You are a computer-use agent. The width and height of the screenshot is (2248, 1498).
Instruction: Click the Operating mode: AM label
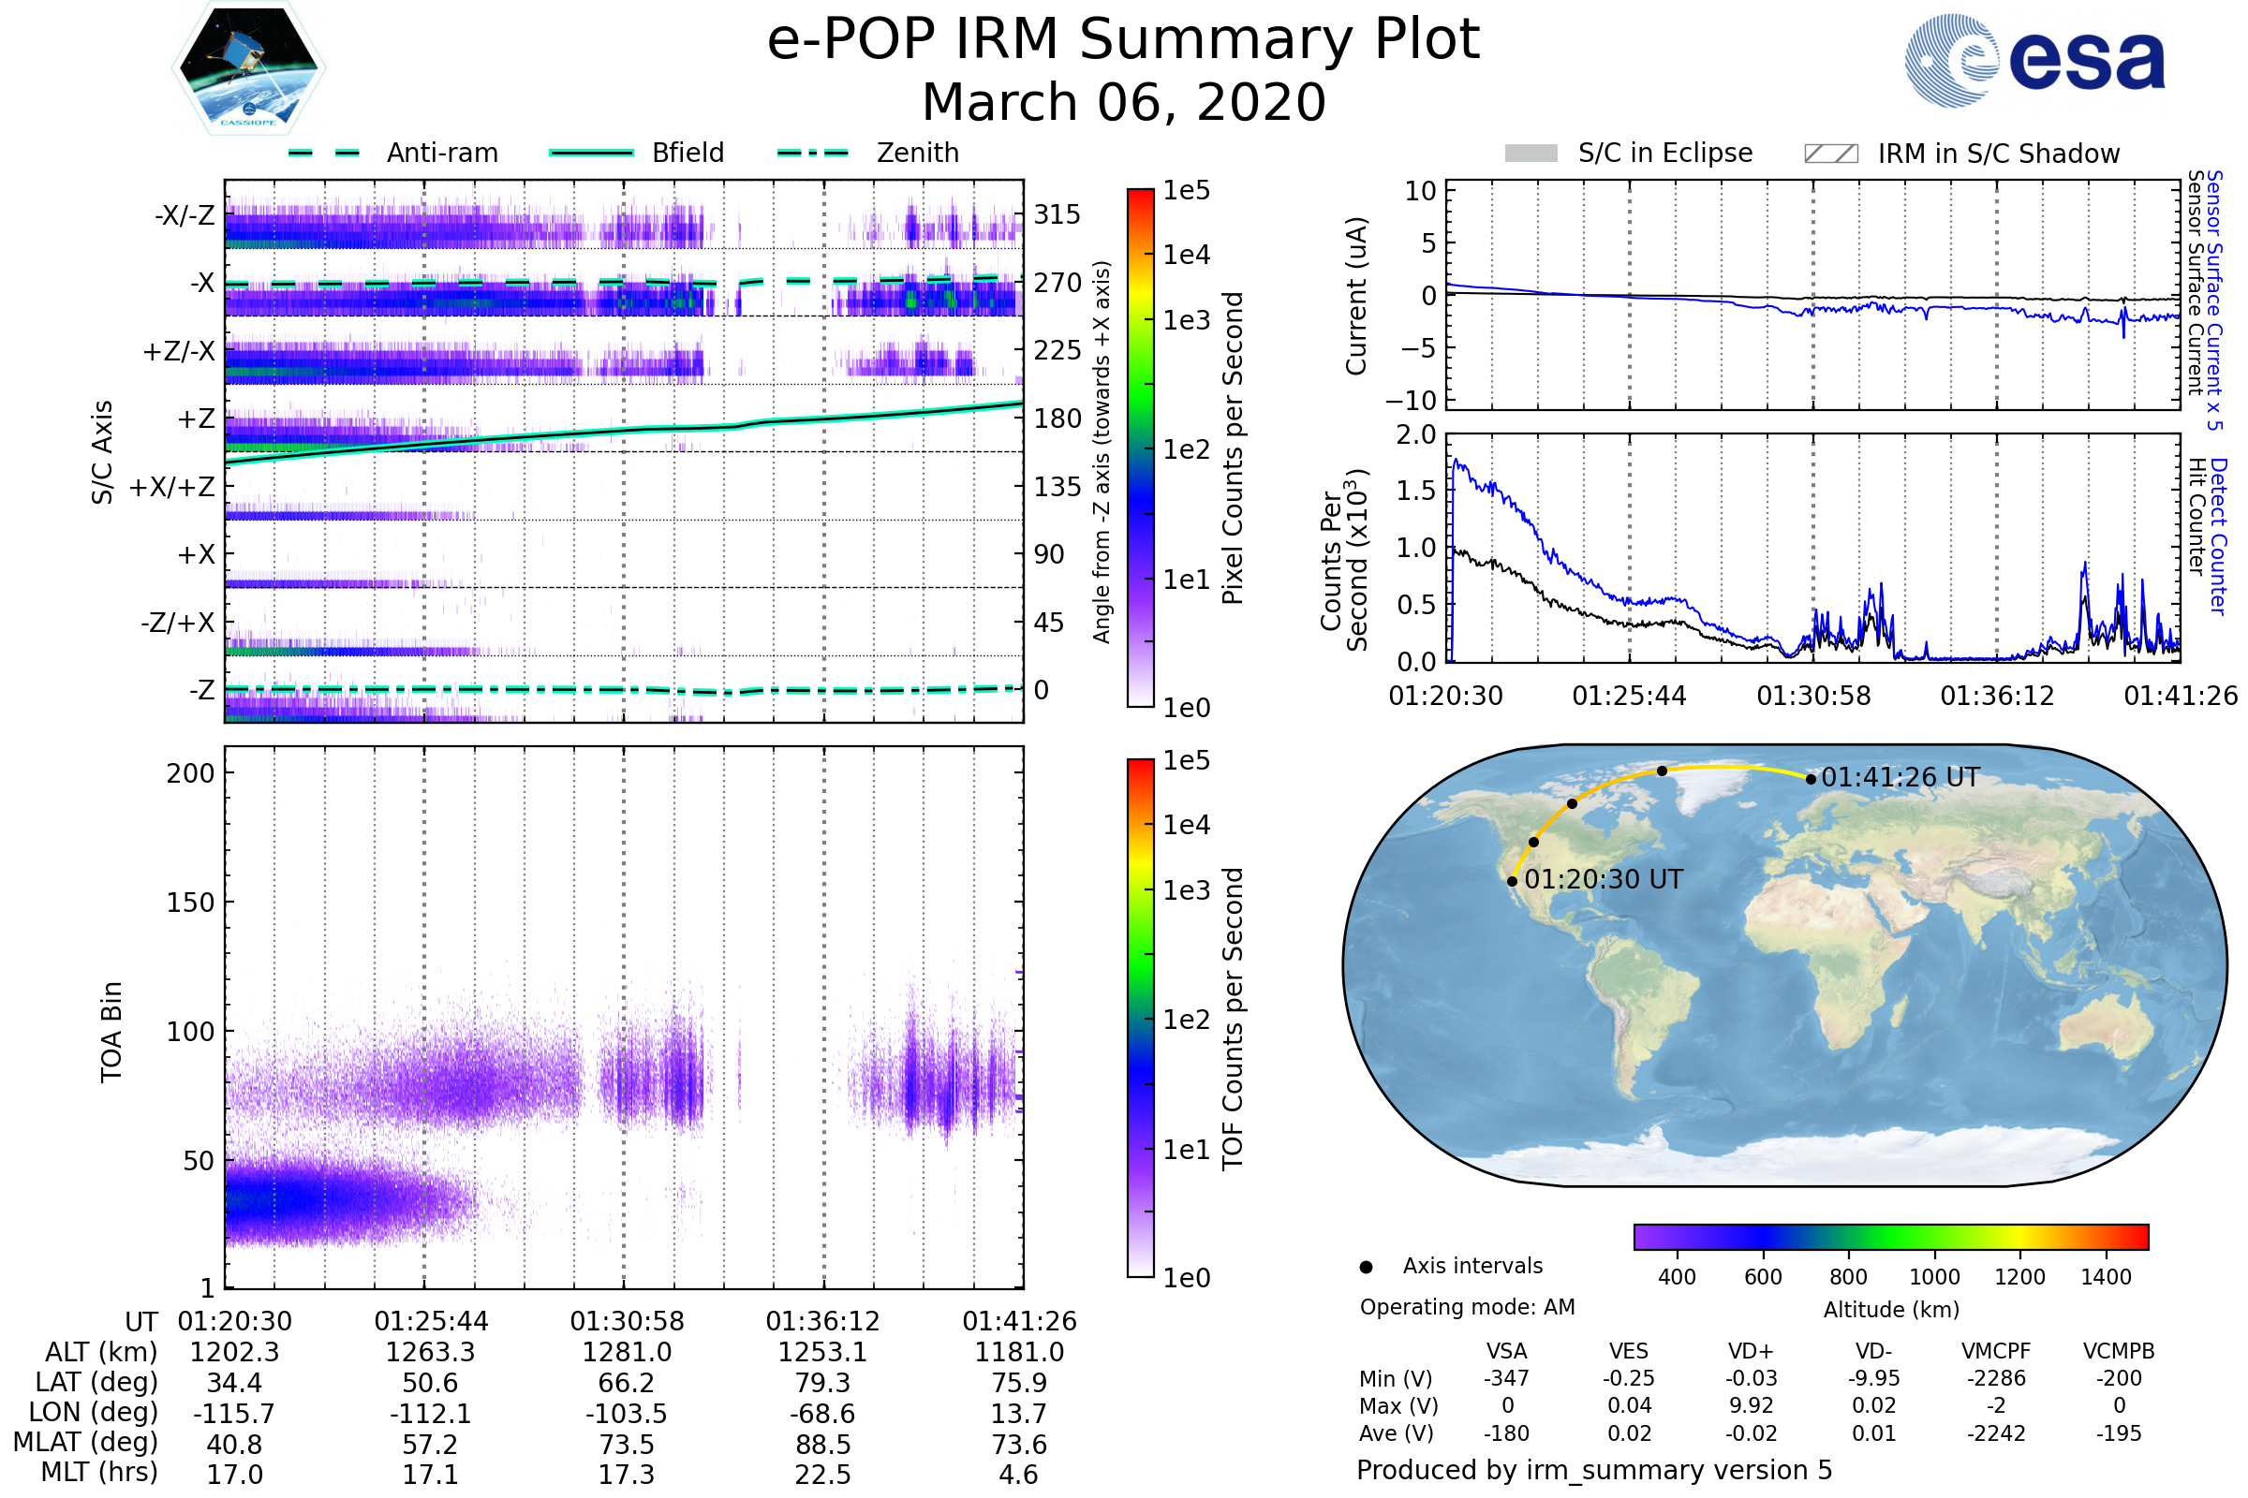(1466, 1307)
